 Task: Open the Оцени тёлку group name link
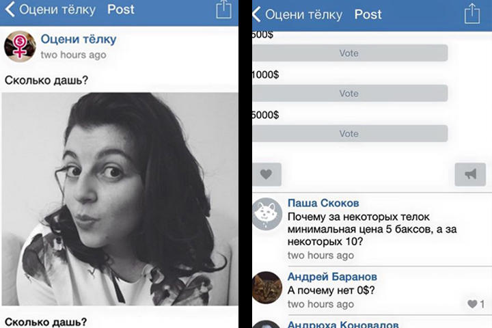point(79,39)
